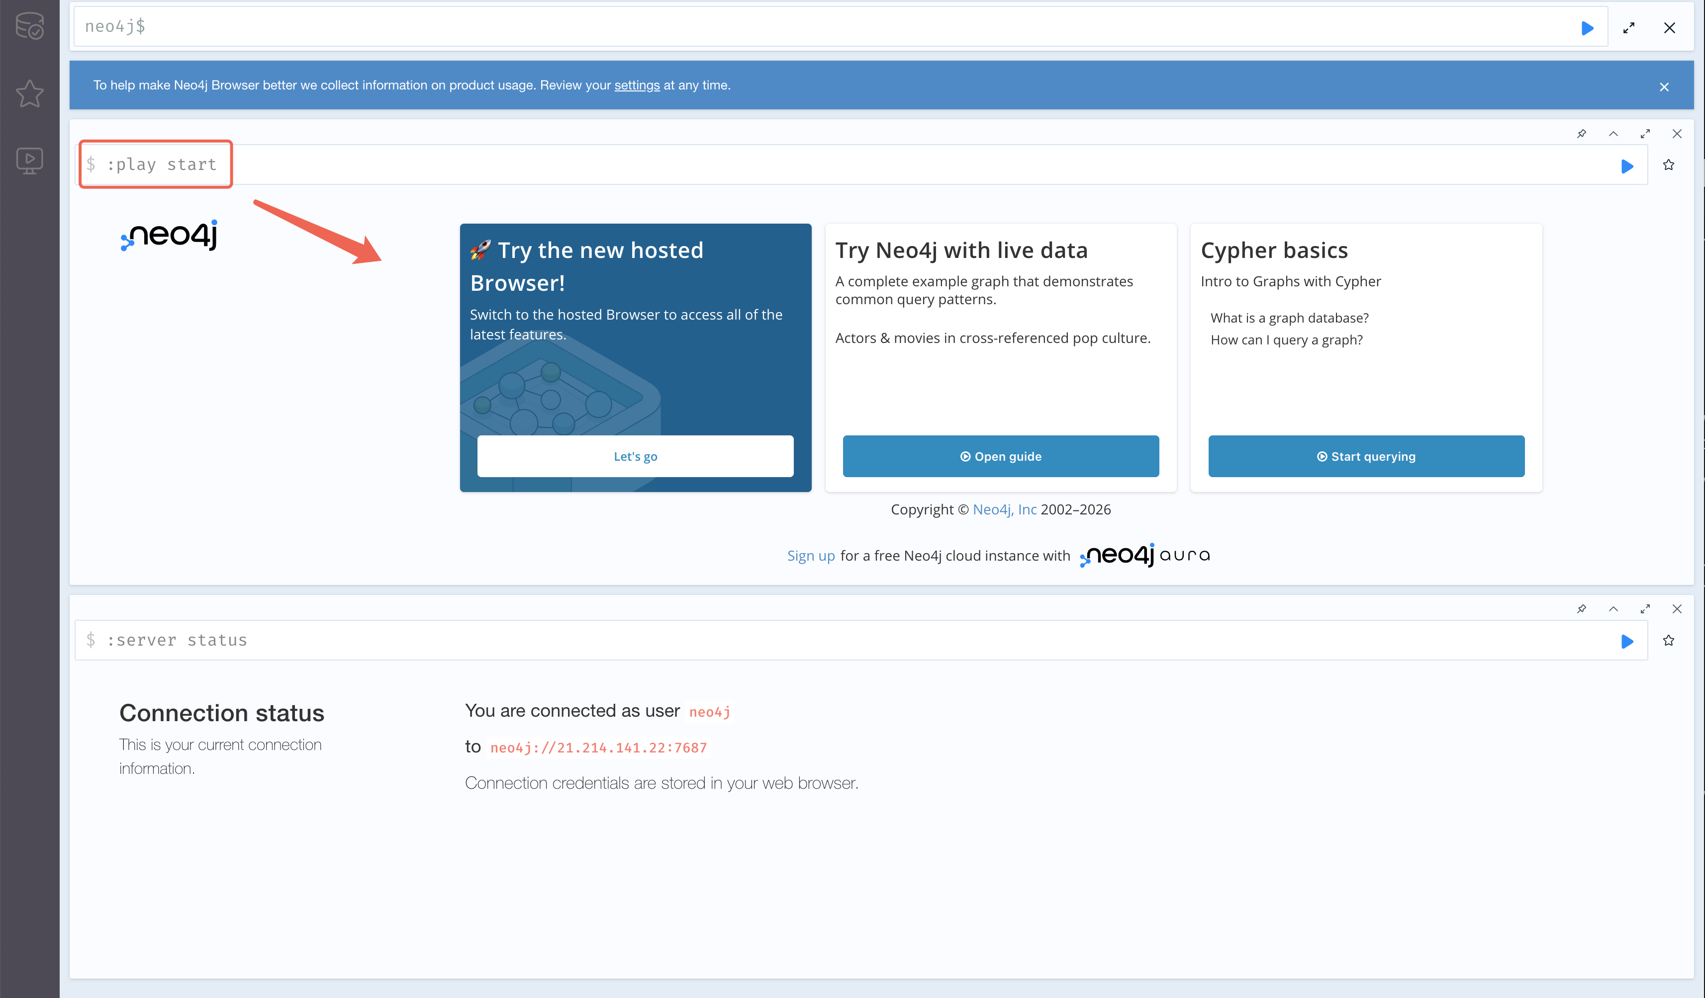Expand the main editor to fullscreen
This screenshot has width=1705, height=998.
pyautogui.click(x=1628, y=28)
